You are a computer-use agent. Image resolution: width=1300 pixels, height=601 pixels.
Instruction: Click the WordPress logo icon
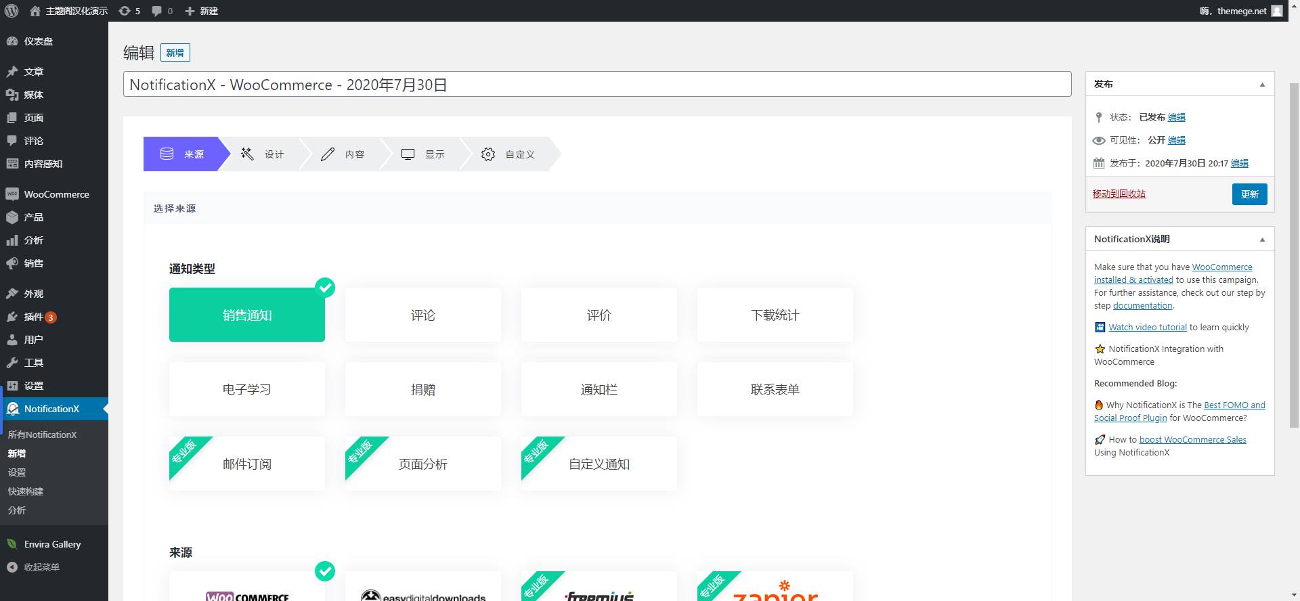[12, 11]
